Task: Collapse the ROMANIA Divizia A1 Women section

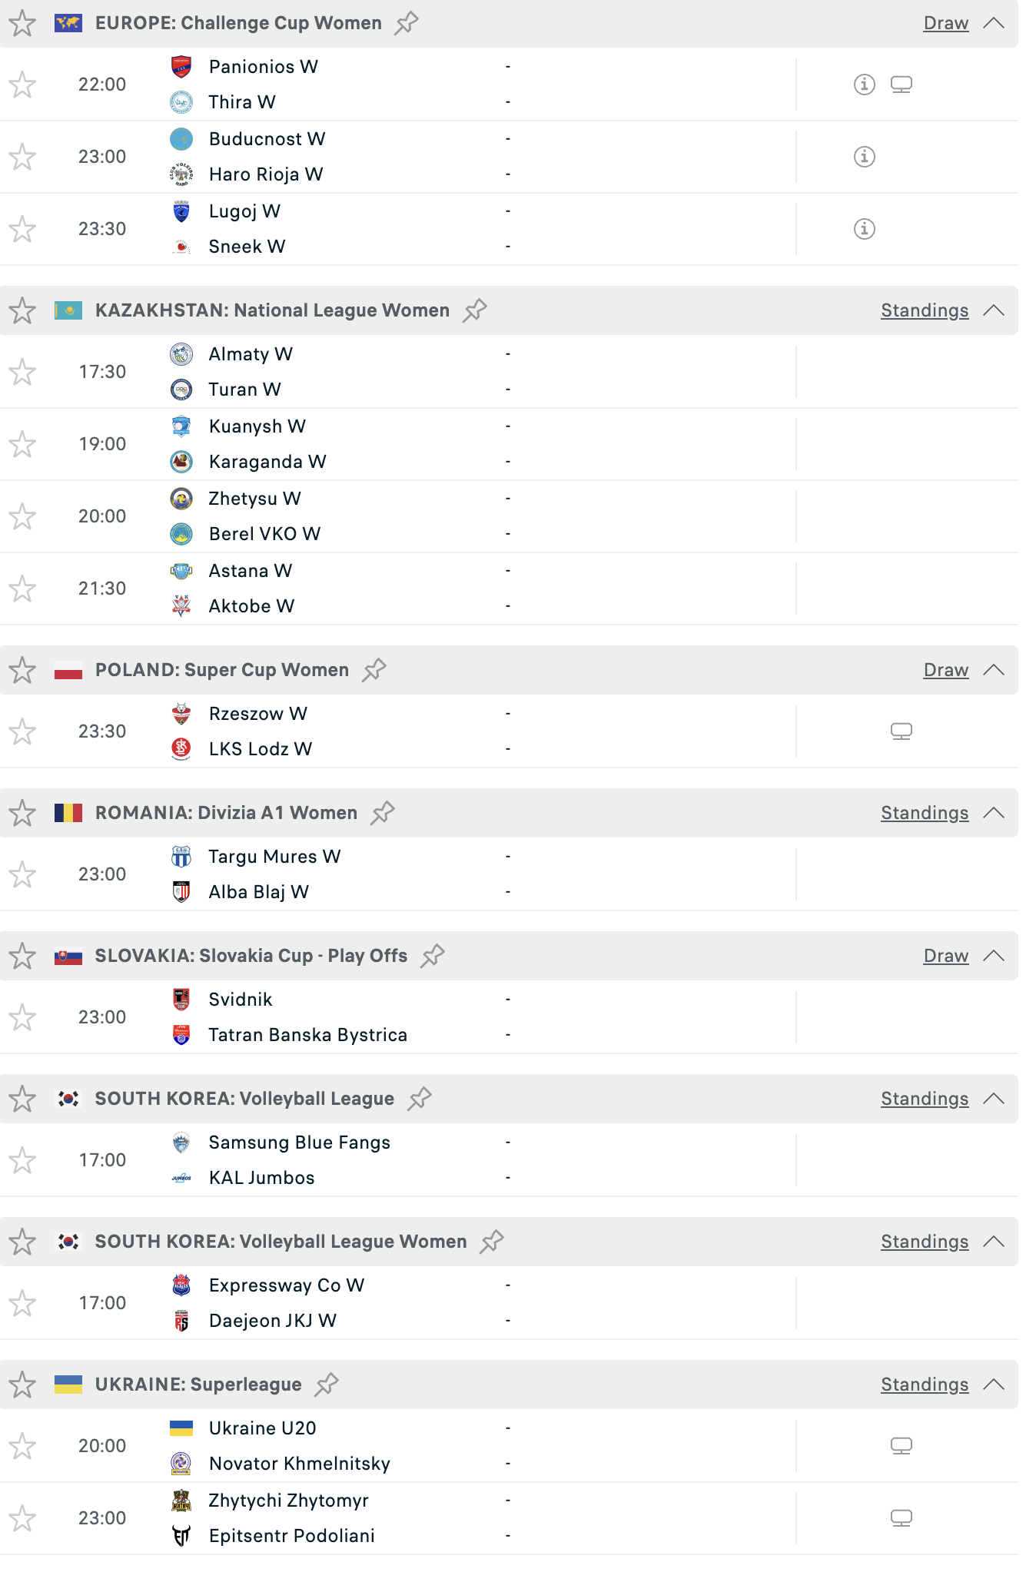Action: point(994,813)
